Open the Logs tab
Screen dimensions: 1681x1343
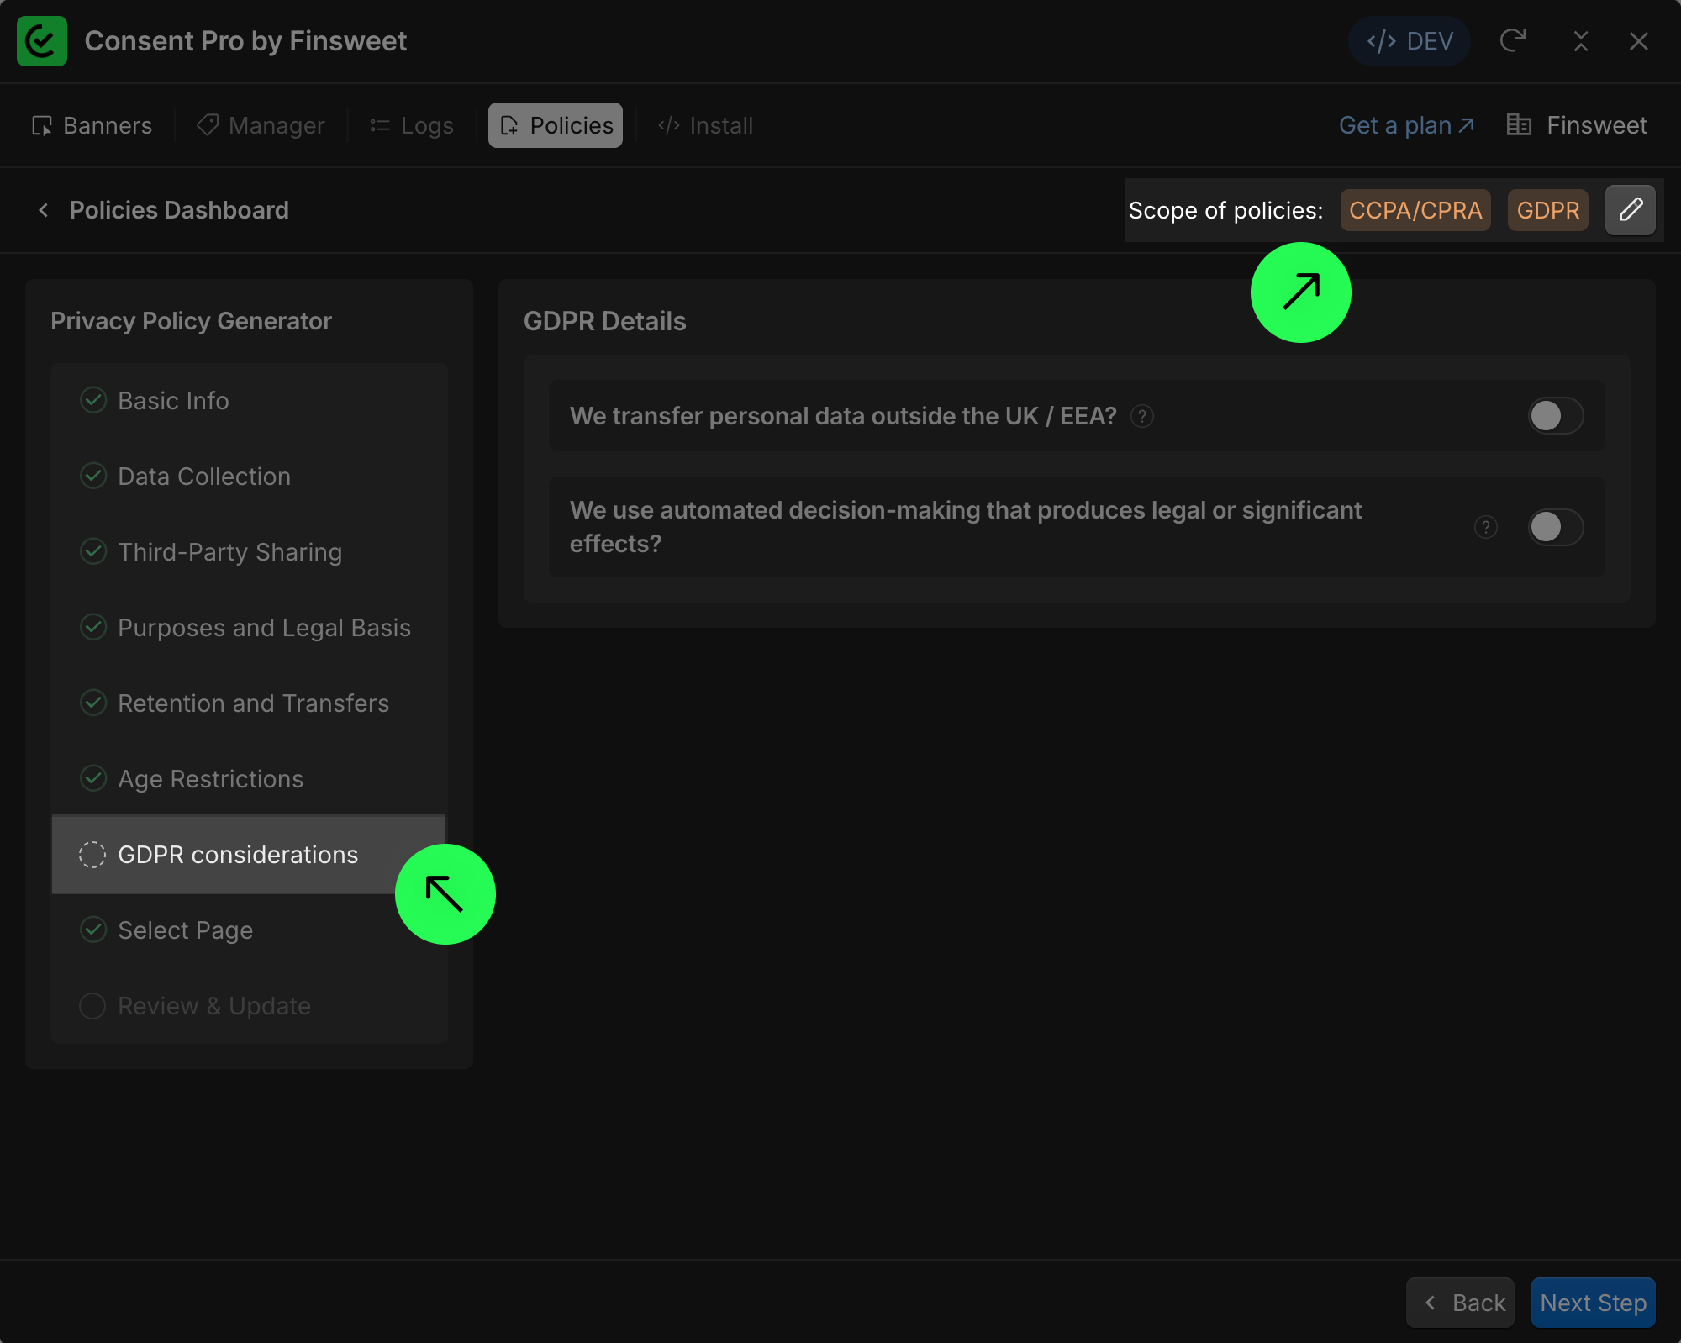(412, 125)
